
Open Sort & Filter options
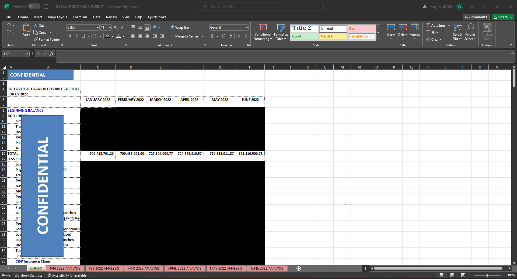[457, 32]
